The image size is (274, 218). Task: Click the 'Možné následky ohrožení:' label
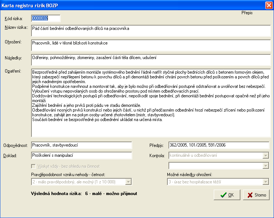tap(190, 175)
